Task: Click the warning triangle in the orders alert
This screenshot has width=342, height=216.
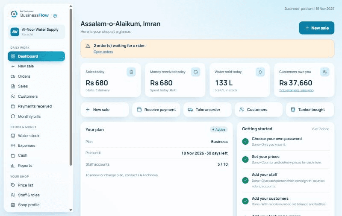Action: (88, 46)
